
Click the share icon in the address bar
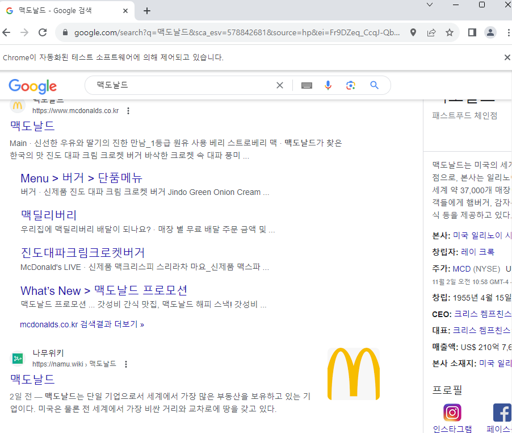(431, 33)
